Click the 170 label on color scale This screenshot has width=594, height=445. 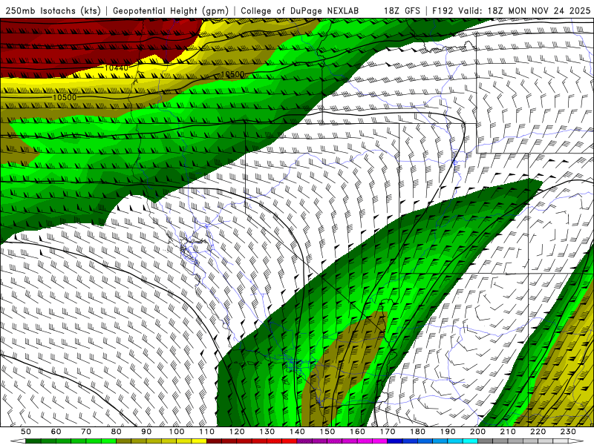388,432
